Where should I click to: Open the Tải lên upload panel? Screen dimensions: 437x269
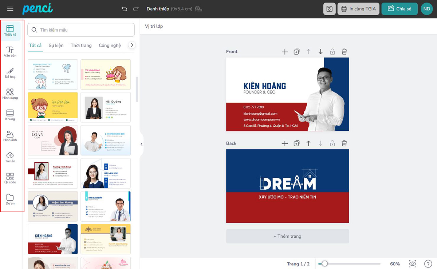click(10, 157)
